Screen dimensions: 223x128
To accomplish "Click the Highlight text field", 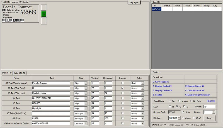I will 51,108.
